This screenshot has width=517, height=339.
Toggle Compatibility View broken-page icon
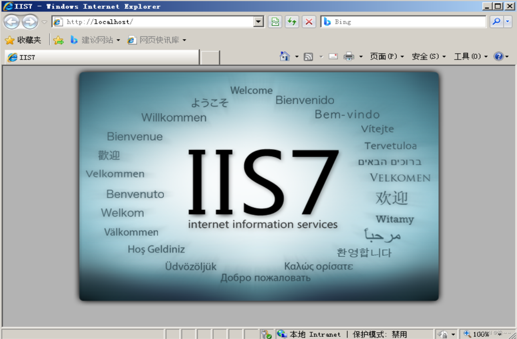(275, 22)
